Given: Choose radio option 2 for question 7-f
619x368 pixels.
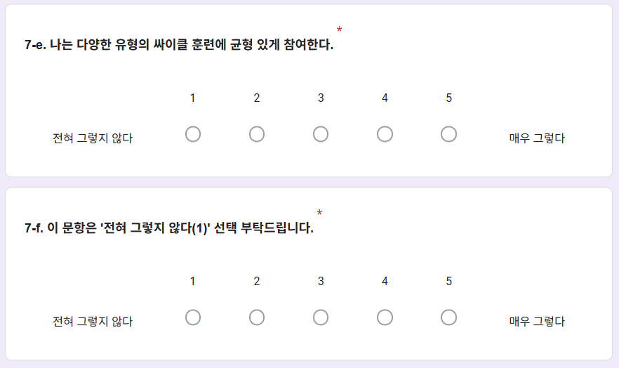Looking at the screenshot, I should point(257,317).
